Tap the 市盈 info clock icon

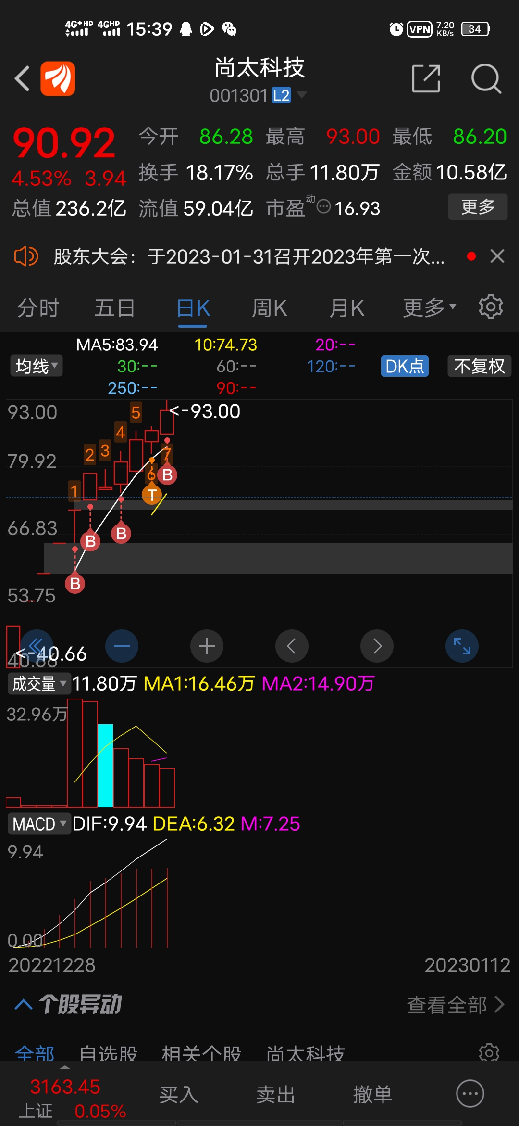pyautogui.click(x=324, y=206)
